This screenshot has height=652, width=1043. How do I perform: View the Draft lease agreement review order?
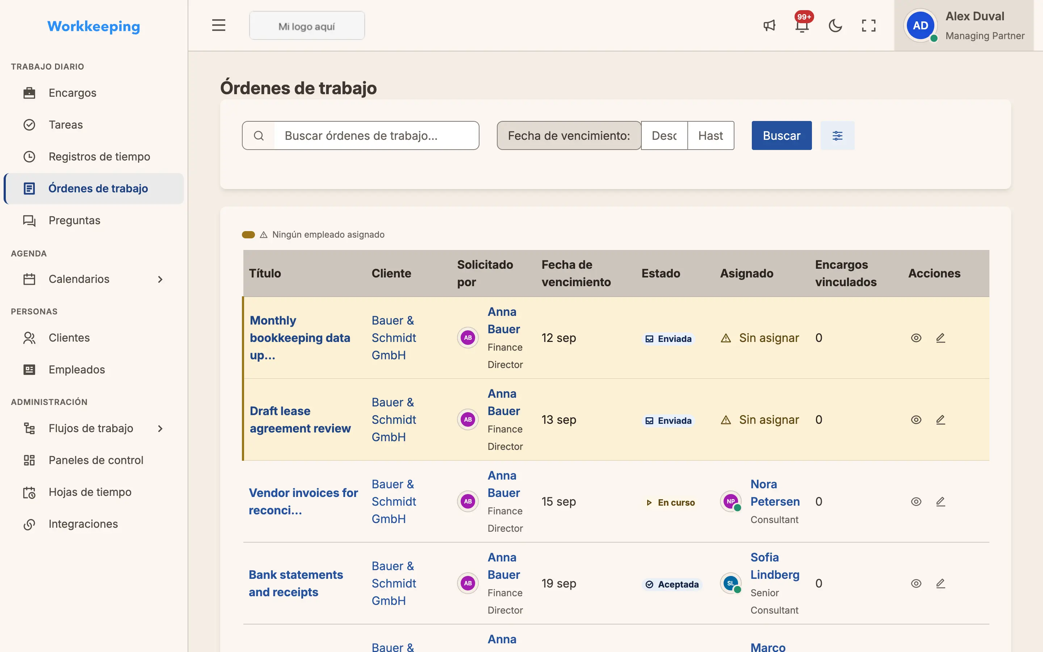(916, 419)
